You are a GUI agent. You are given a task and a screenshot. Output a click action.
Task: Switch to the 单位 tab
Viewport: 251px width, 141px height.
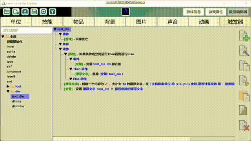click(16, 22)
